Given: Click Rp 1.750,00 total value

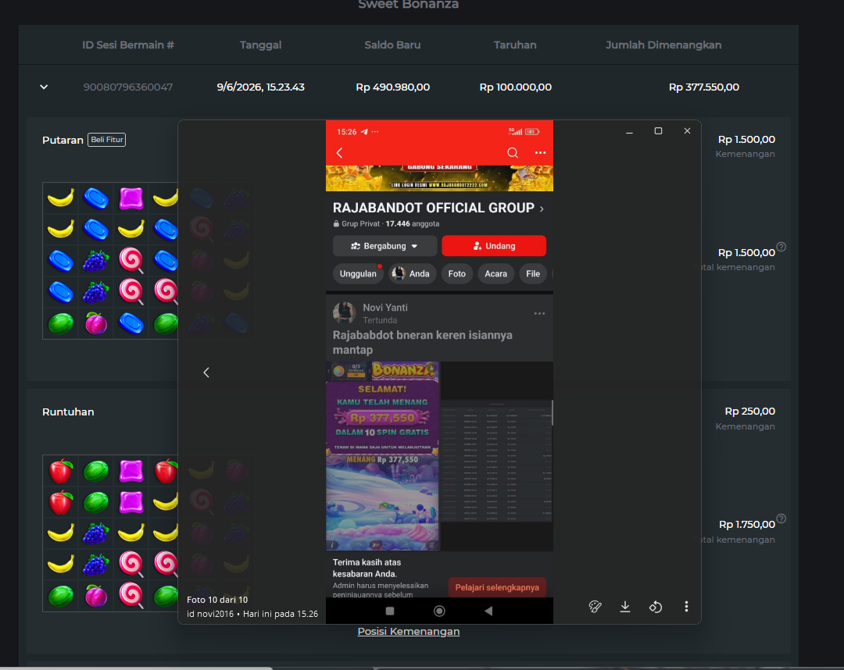Looking at the screenshot, I should (x=747, y=524).
